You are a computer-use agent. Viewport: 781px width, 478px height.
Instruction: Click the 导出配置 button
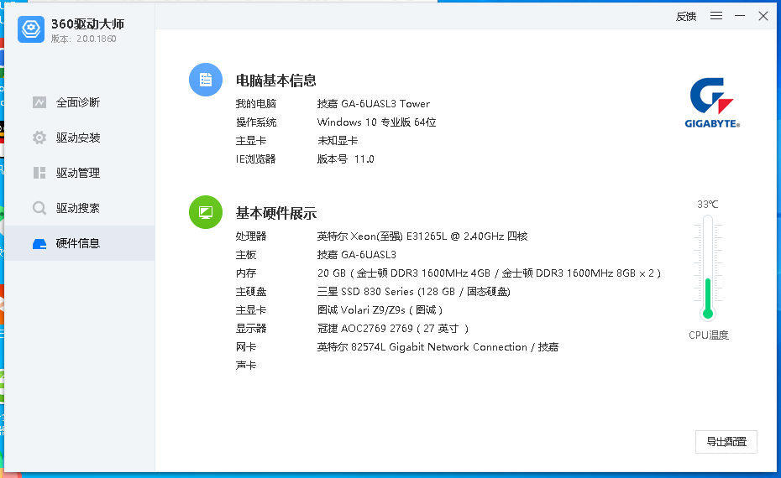(726, 442)
